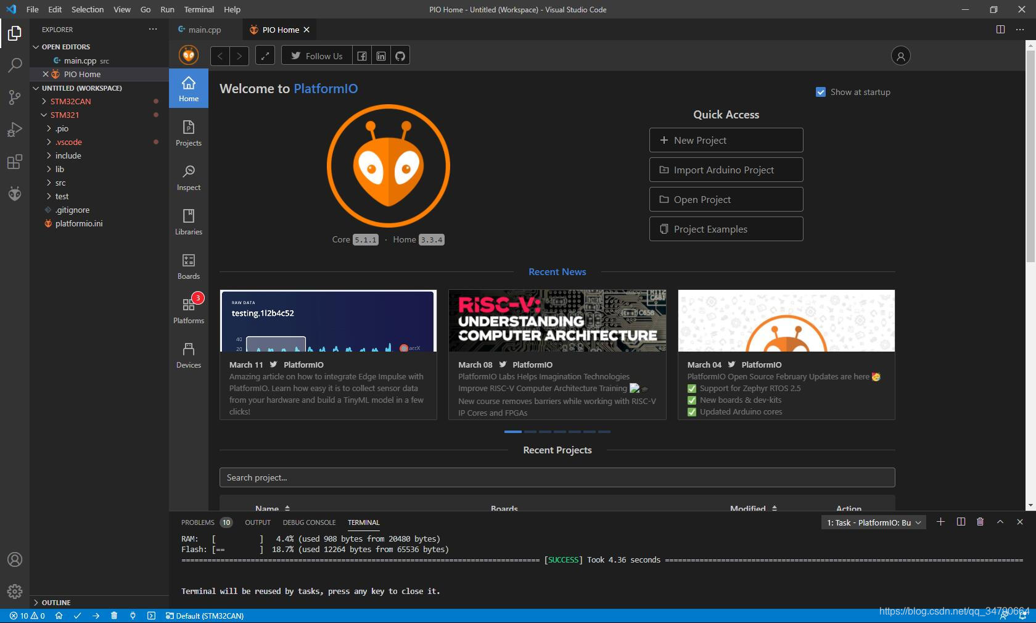Open Devices in PIO sidebar
This screenshot has height=623, width=1036.
[189, 355]
